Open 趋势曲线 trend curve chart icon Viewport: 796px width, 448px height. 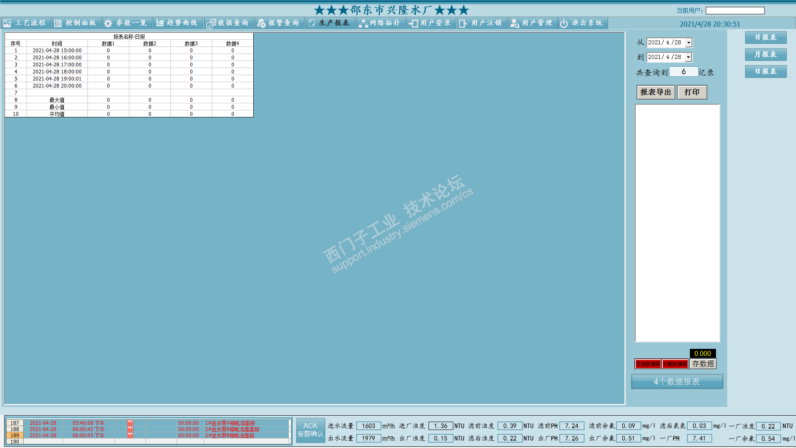(160, 23)
